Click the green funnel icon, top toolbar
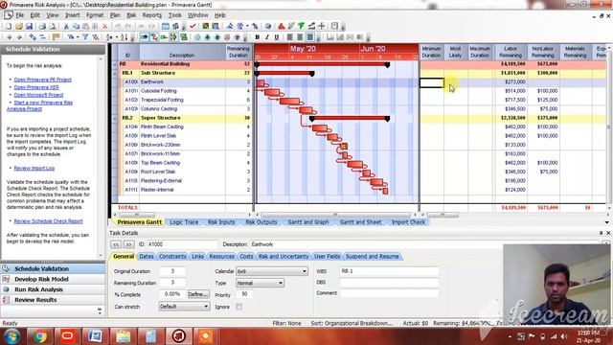The height and width of the screenshot is (345, 613). (301, 26)
